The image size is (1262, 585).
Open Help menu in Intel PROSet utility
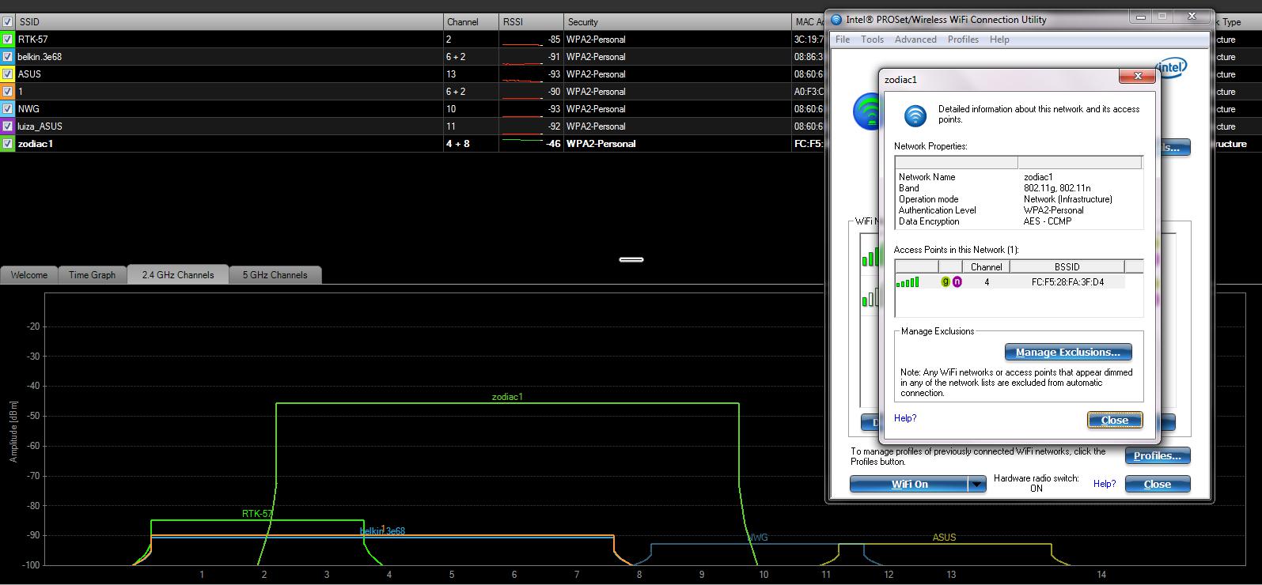[999, 40]
